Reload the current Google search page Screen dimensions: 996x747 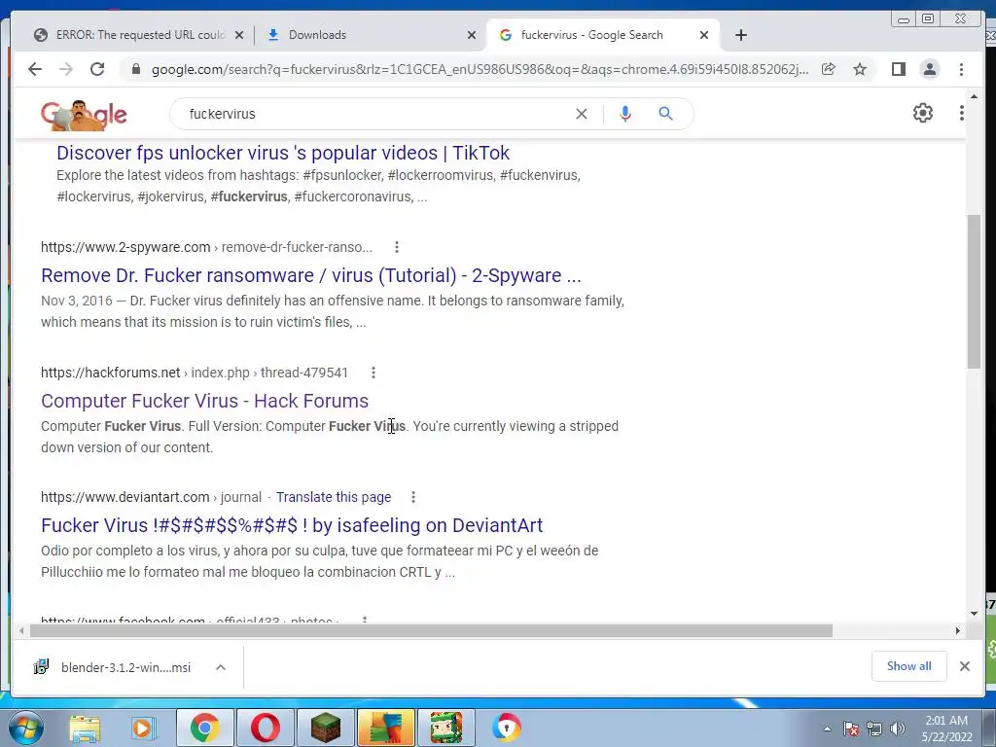click(97, 69)
